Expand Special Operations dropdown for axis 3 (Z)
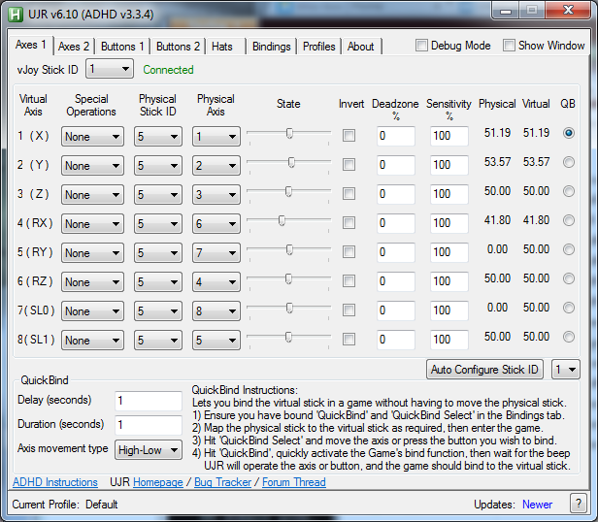The image size is (598, 522). coord(92,195)
